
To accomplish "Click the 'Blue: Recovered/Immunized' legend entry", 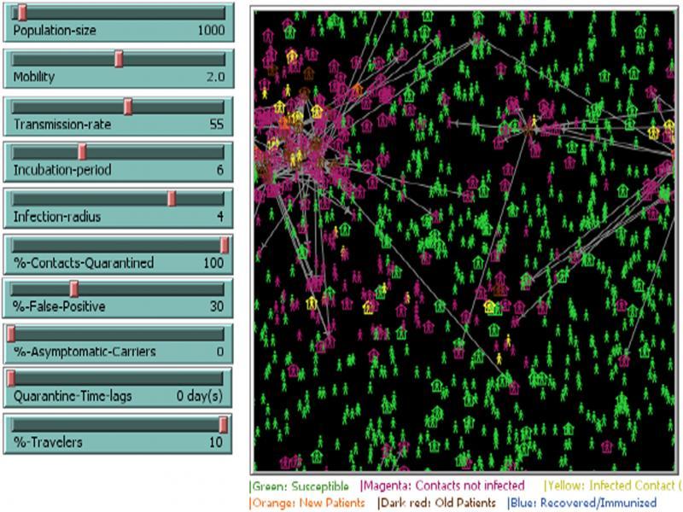I will [581, 503].
